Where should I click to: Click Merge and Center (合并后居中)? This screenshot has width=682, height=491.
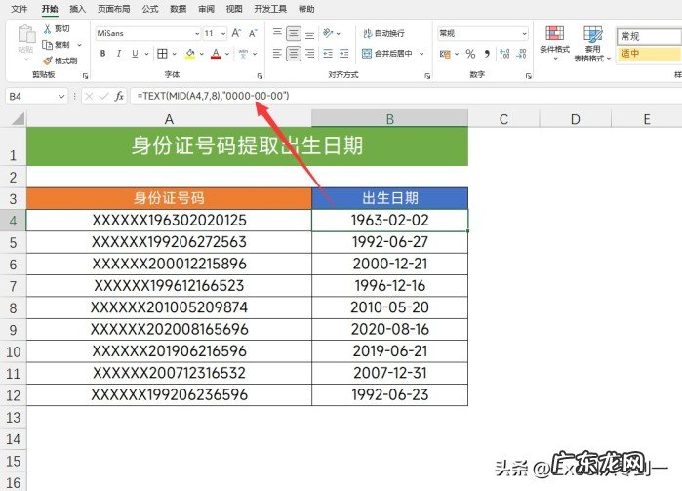387,54
